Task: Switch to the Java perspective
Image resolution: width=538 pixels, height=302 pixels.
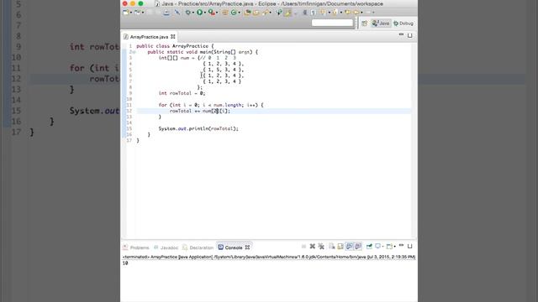Action: 381,23
